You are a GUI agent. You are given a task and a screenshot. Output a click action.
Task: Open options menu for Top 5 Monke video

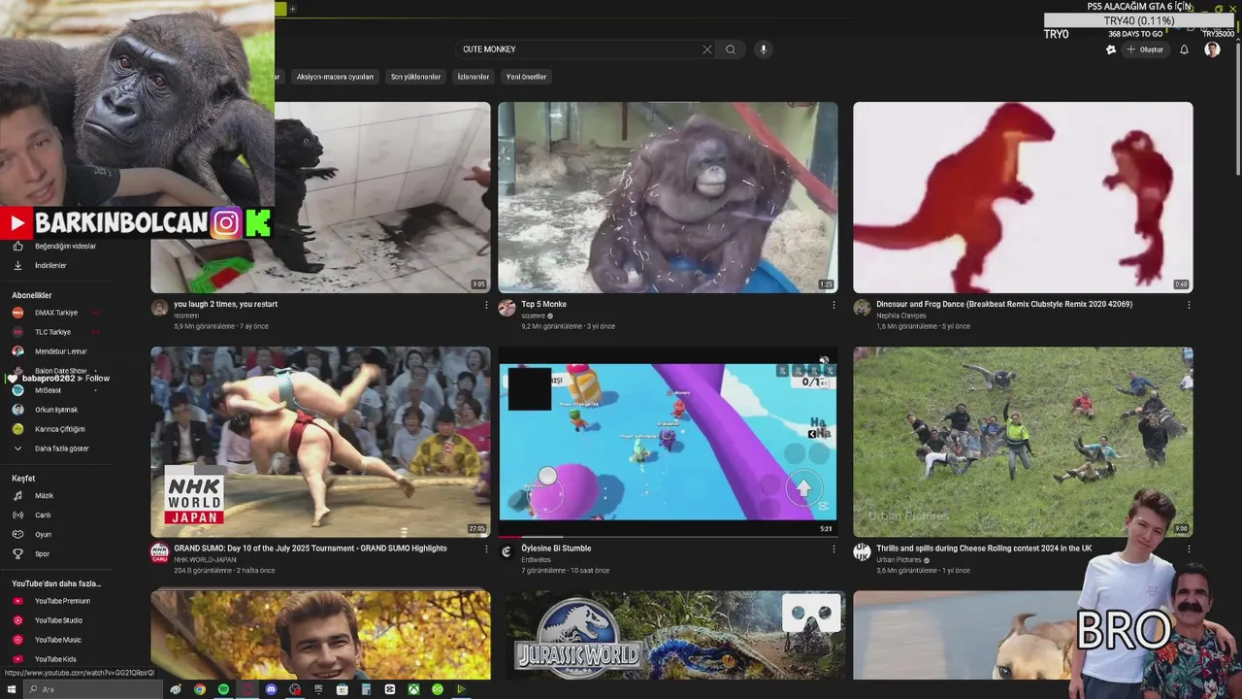click(x=833, y=305)
